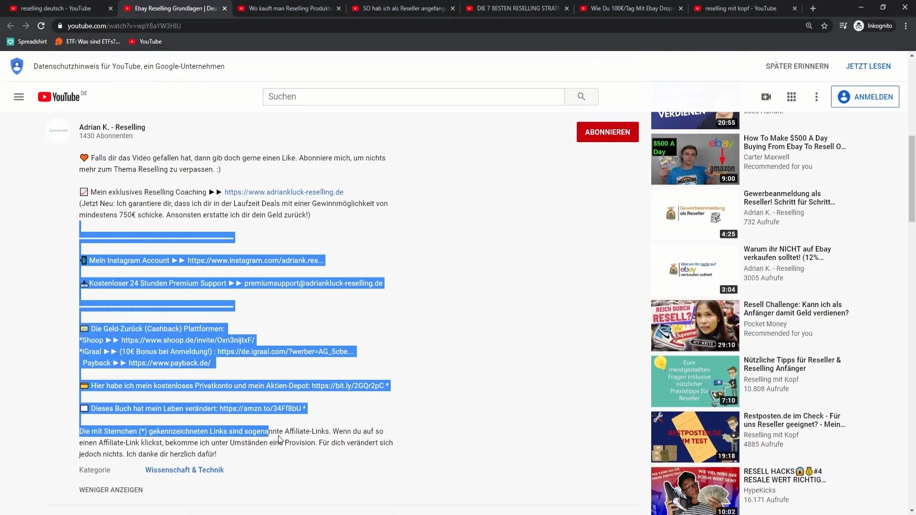Open 'How To Make $500 A Day' thumbnail
The height and width of the screenshot is (515, 916).
click(x=695, y=159)
